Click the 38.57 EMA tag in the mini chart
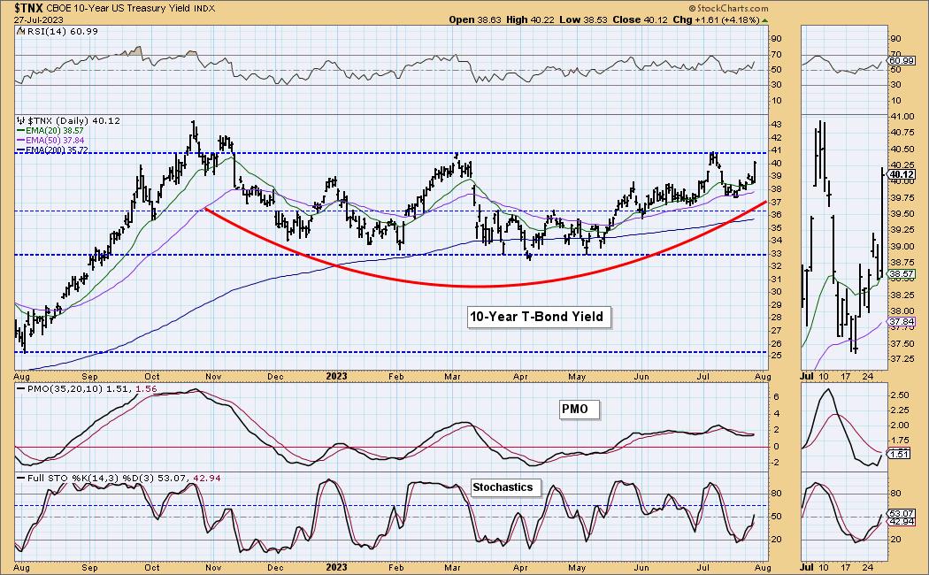929x575 pixels. (903, 274)
